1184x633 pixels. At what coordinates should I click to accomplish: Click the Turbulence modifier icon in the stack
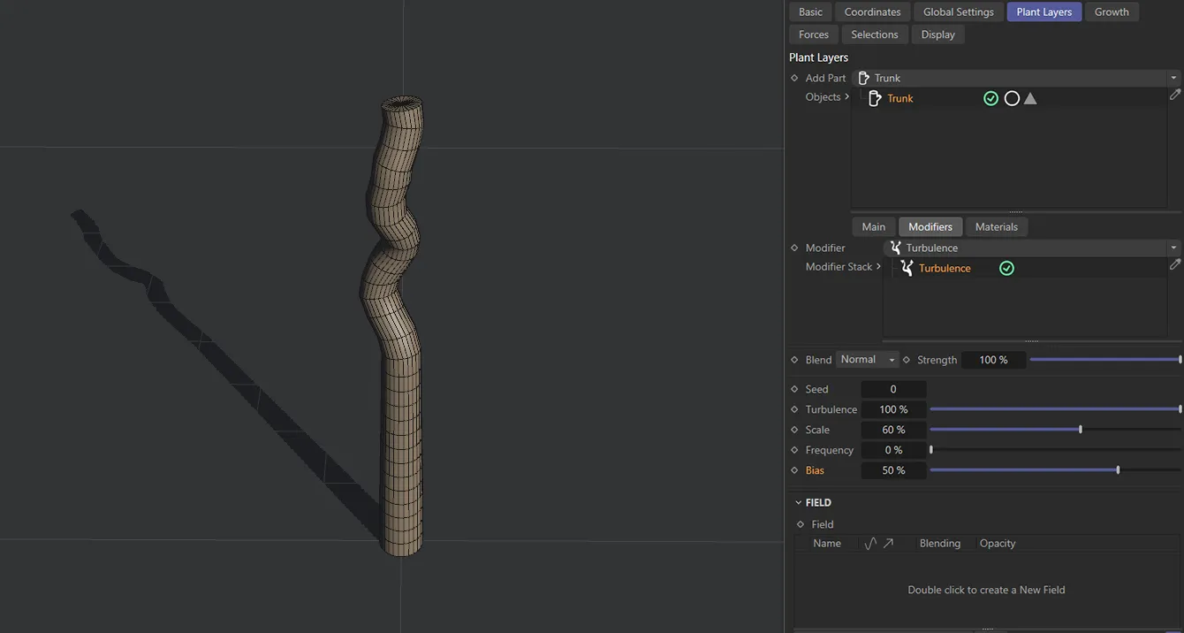(x=906, y=268)
